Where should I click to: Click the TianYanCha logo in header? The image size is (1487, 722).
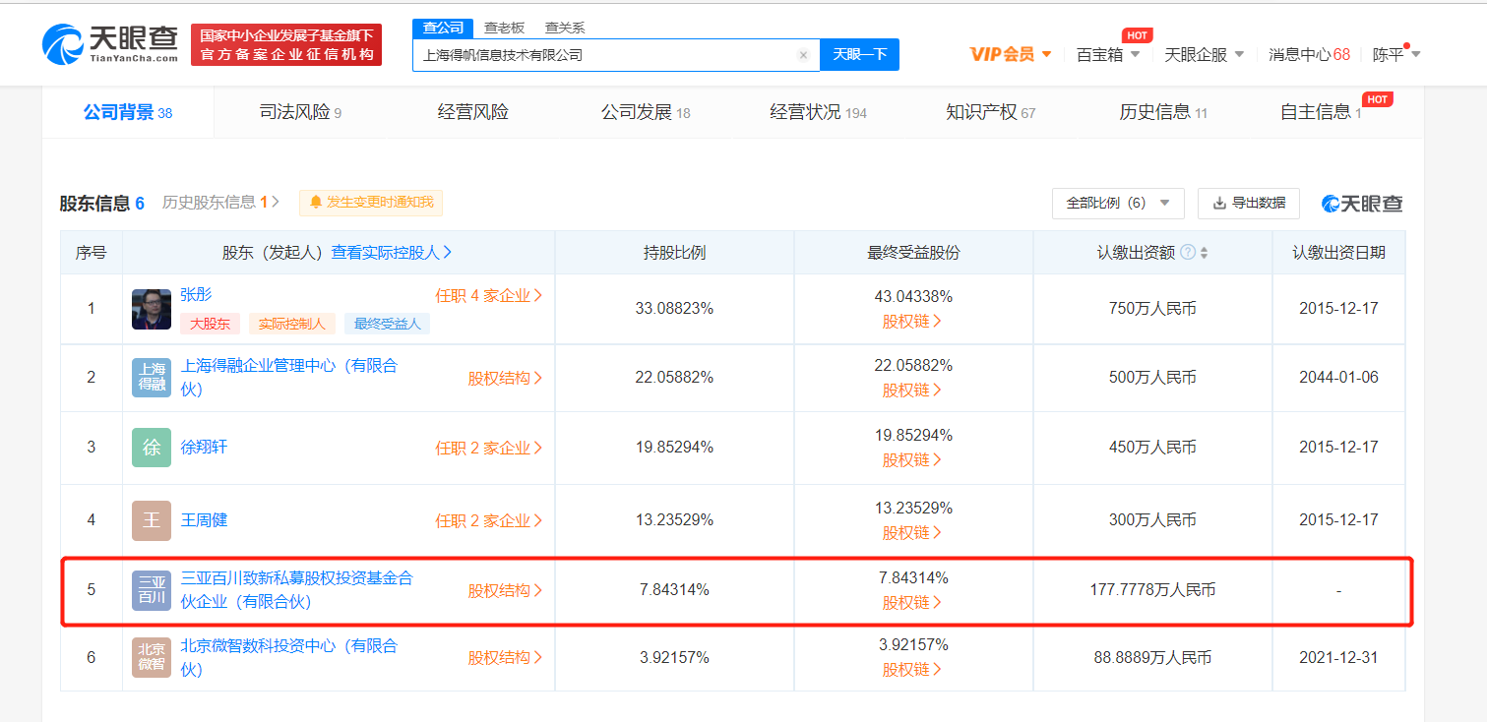click(109, 44)
